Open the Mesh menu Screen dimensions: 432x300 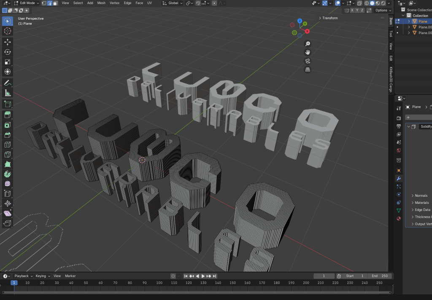(x=101, y=3)
